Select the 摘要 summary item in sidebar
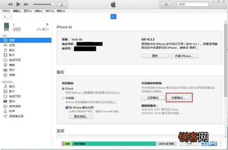The height and width of the screenshot is (150, 228). point(26,40)
